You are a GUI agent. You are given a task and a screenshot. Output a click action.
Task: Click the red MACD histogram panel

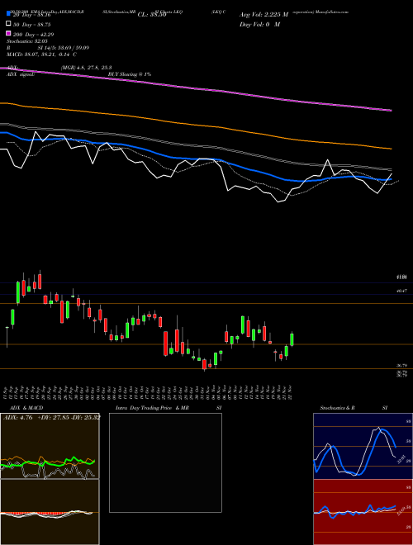[50, 512]
